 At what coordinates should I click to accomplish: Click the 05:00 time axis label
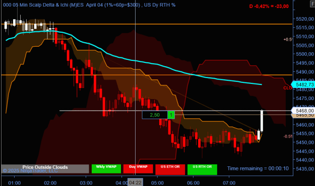point(157,183)
